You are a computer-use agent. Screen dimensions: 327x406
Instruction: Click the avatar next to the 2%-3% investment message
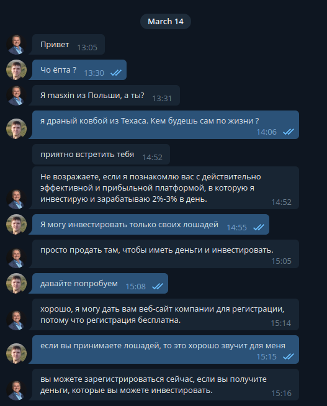[x=16, y=199]
